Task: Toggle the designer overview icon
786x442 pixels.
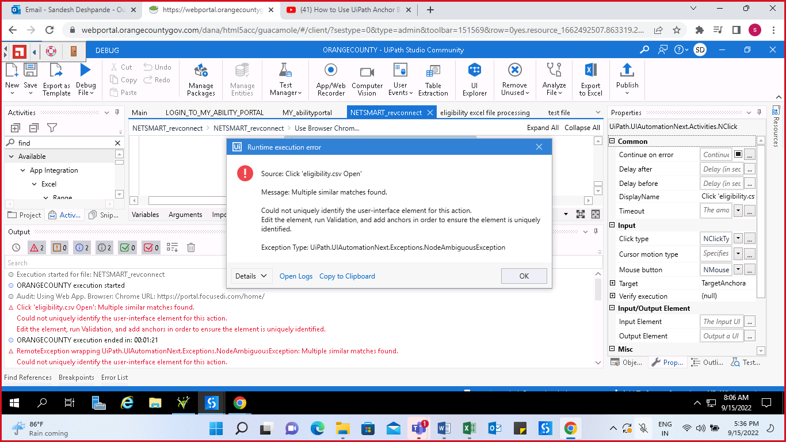Action: 596,214
